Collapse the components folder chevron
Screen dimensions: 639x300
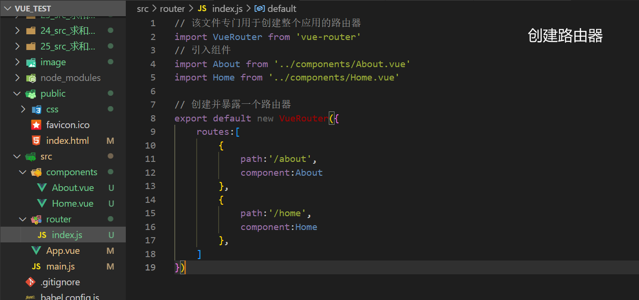pyautogui.click(x=23, y=172)
